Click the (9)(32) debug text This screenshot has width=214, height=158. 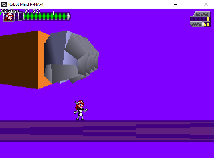click(32, 11)
